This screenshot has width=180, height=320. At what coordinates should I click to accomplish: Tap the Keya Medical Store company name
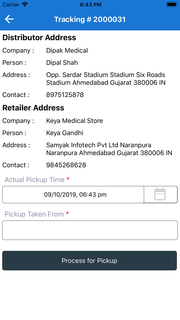(x=74, y=121)
